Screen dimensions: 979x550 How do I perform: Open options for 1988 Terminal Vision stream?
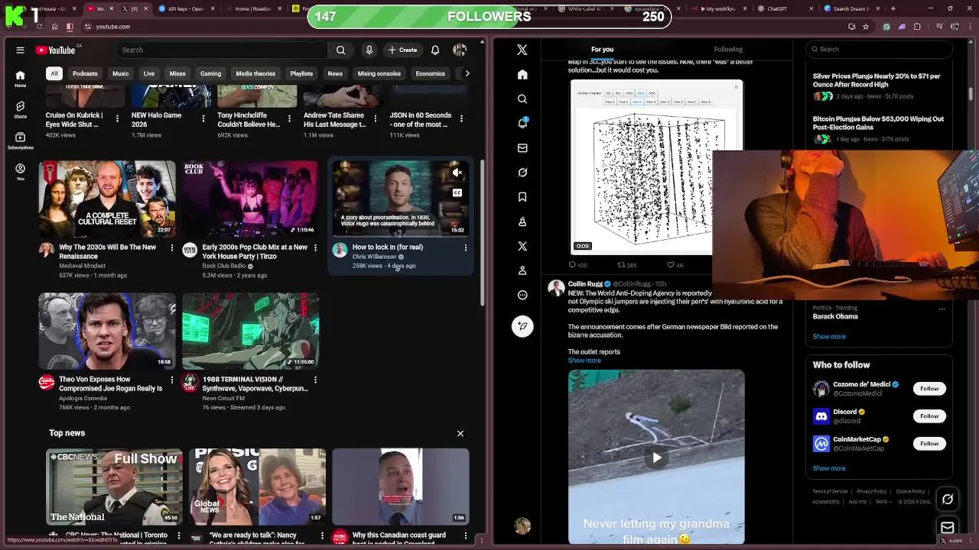(x=315, y=380)
